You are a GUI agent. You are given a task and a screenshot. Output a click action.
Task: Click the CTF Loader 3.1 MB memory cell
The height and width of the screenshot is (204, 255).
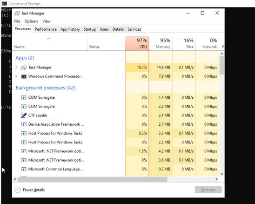click(x=161, y=115)
